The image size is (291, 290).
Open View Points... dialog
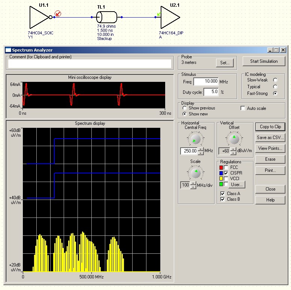tap(270, 148)
